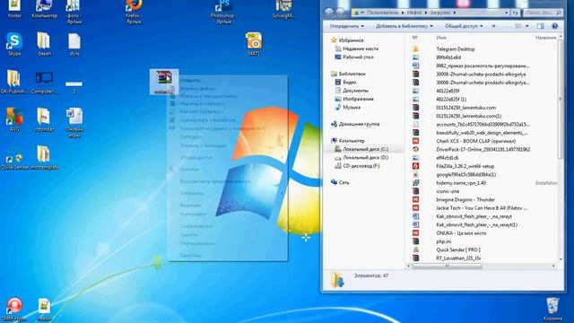Click the Explorer forward navigation arrow

[340, 13]
